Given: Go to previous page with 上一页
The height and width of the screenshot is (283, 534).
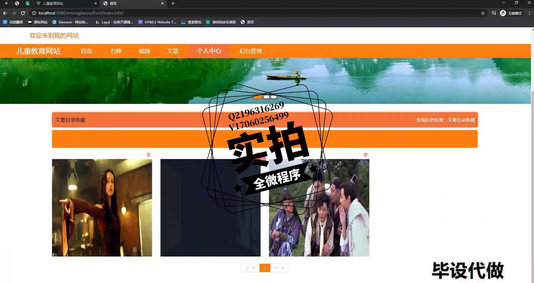Looking at the screenshot, I should click(250, 268).
